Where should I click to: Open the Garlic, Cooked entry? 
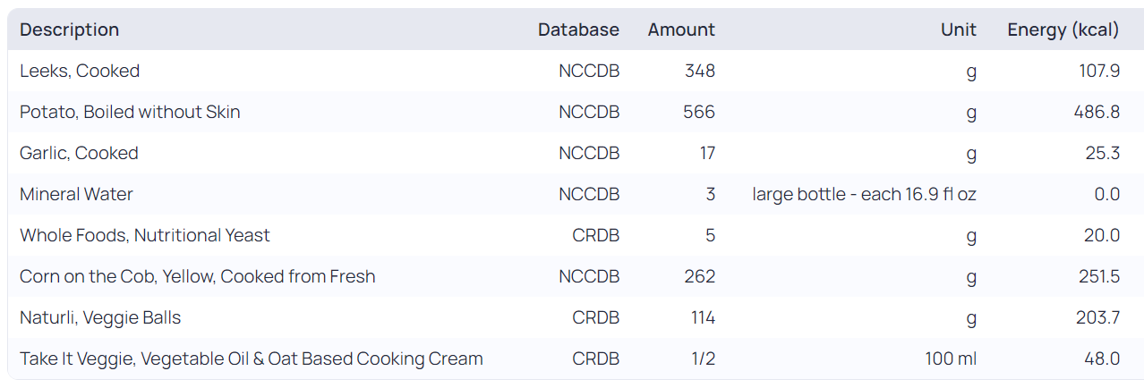[x=79, y=153]
